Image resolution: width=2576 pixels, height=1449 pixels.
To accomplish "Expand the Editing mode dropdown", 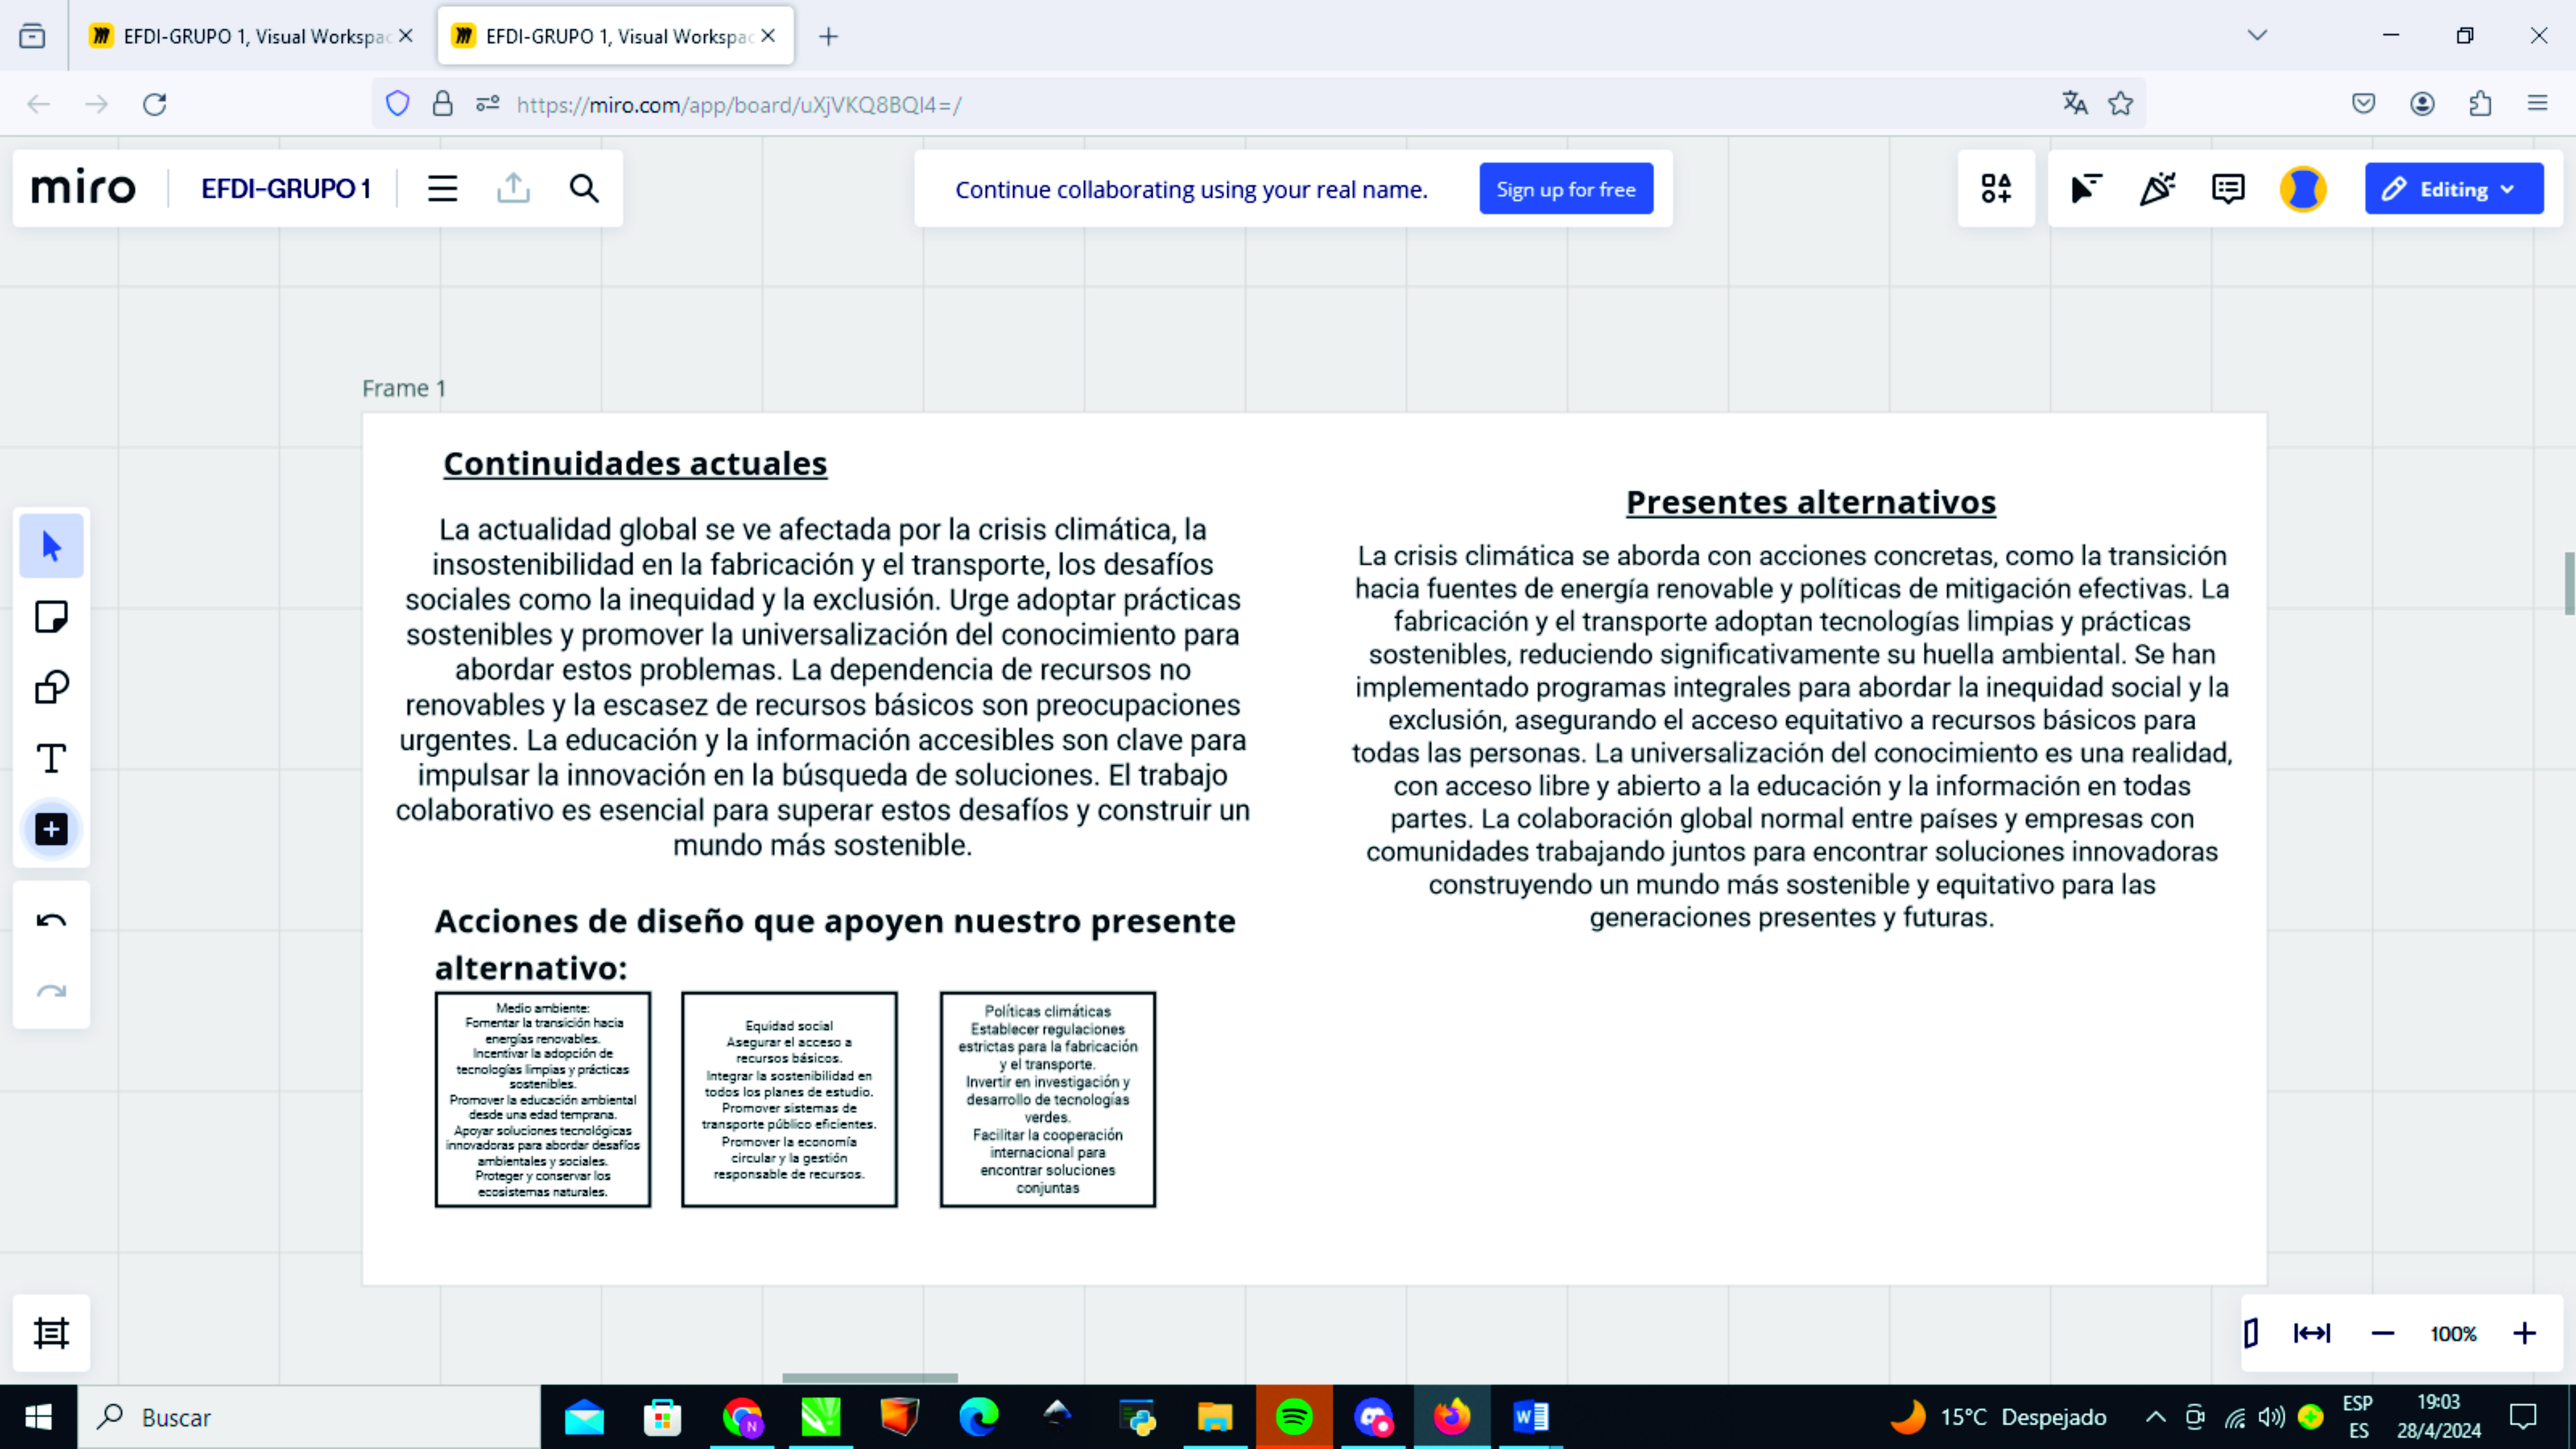I will [2454, 189].
